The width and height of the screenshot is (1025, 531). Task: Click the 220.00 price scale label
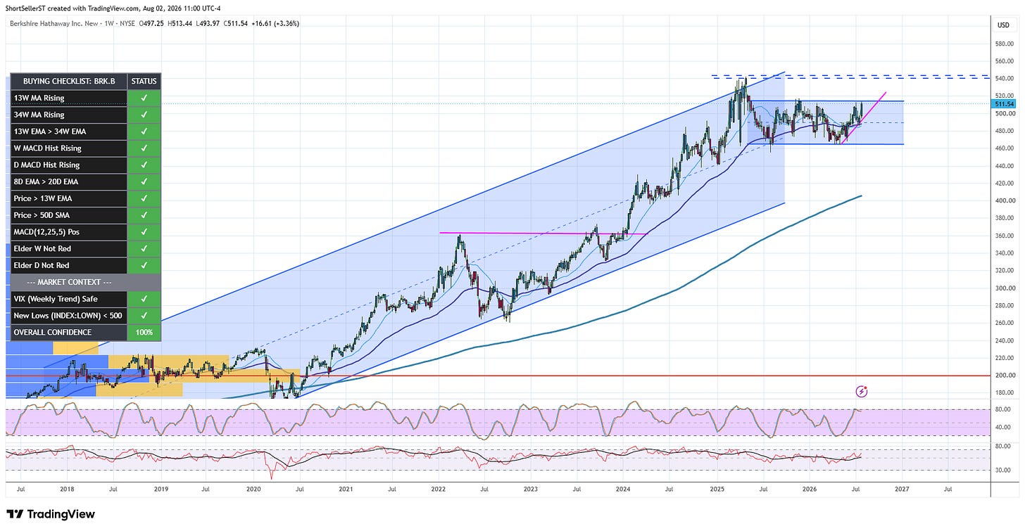pos(1003,358)
